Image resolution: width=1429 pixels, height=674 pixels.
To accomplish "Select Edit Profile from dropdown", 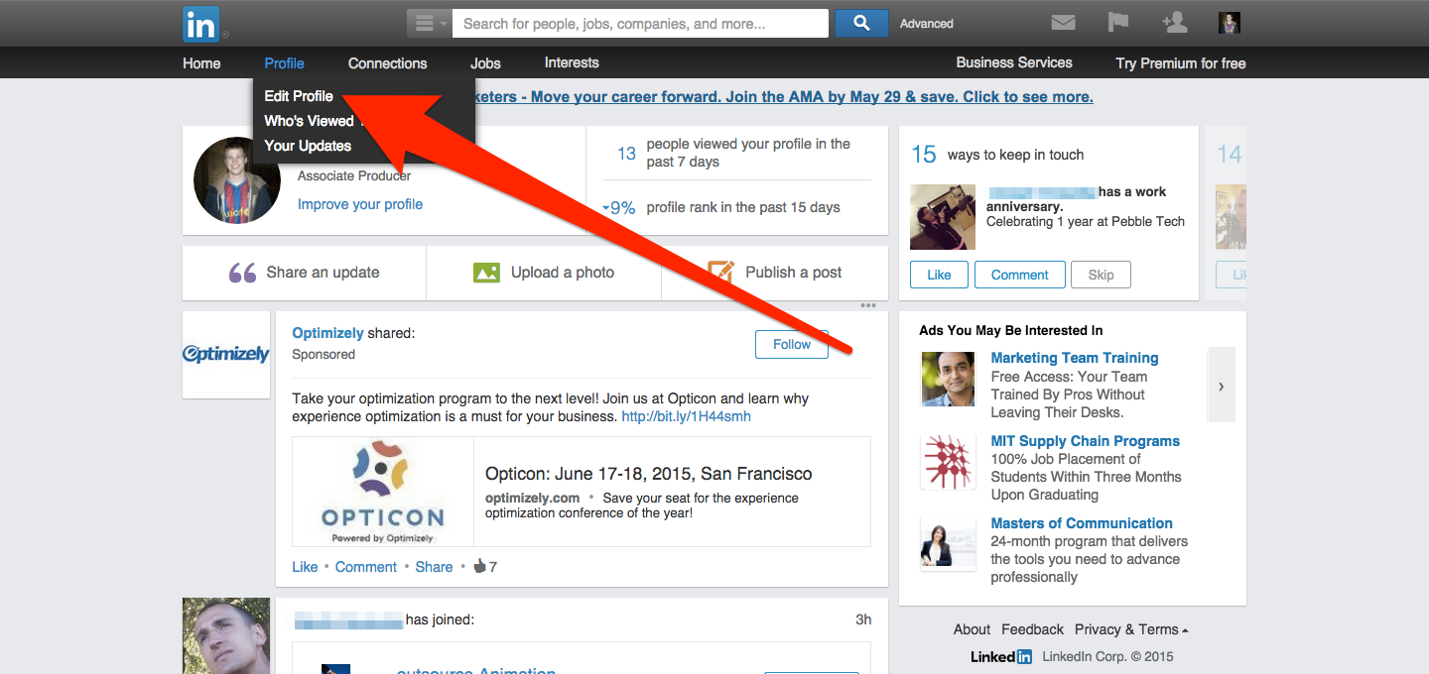I will pyautogui.click(x=299, y=96).
